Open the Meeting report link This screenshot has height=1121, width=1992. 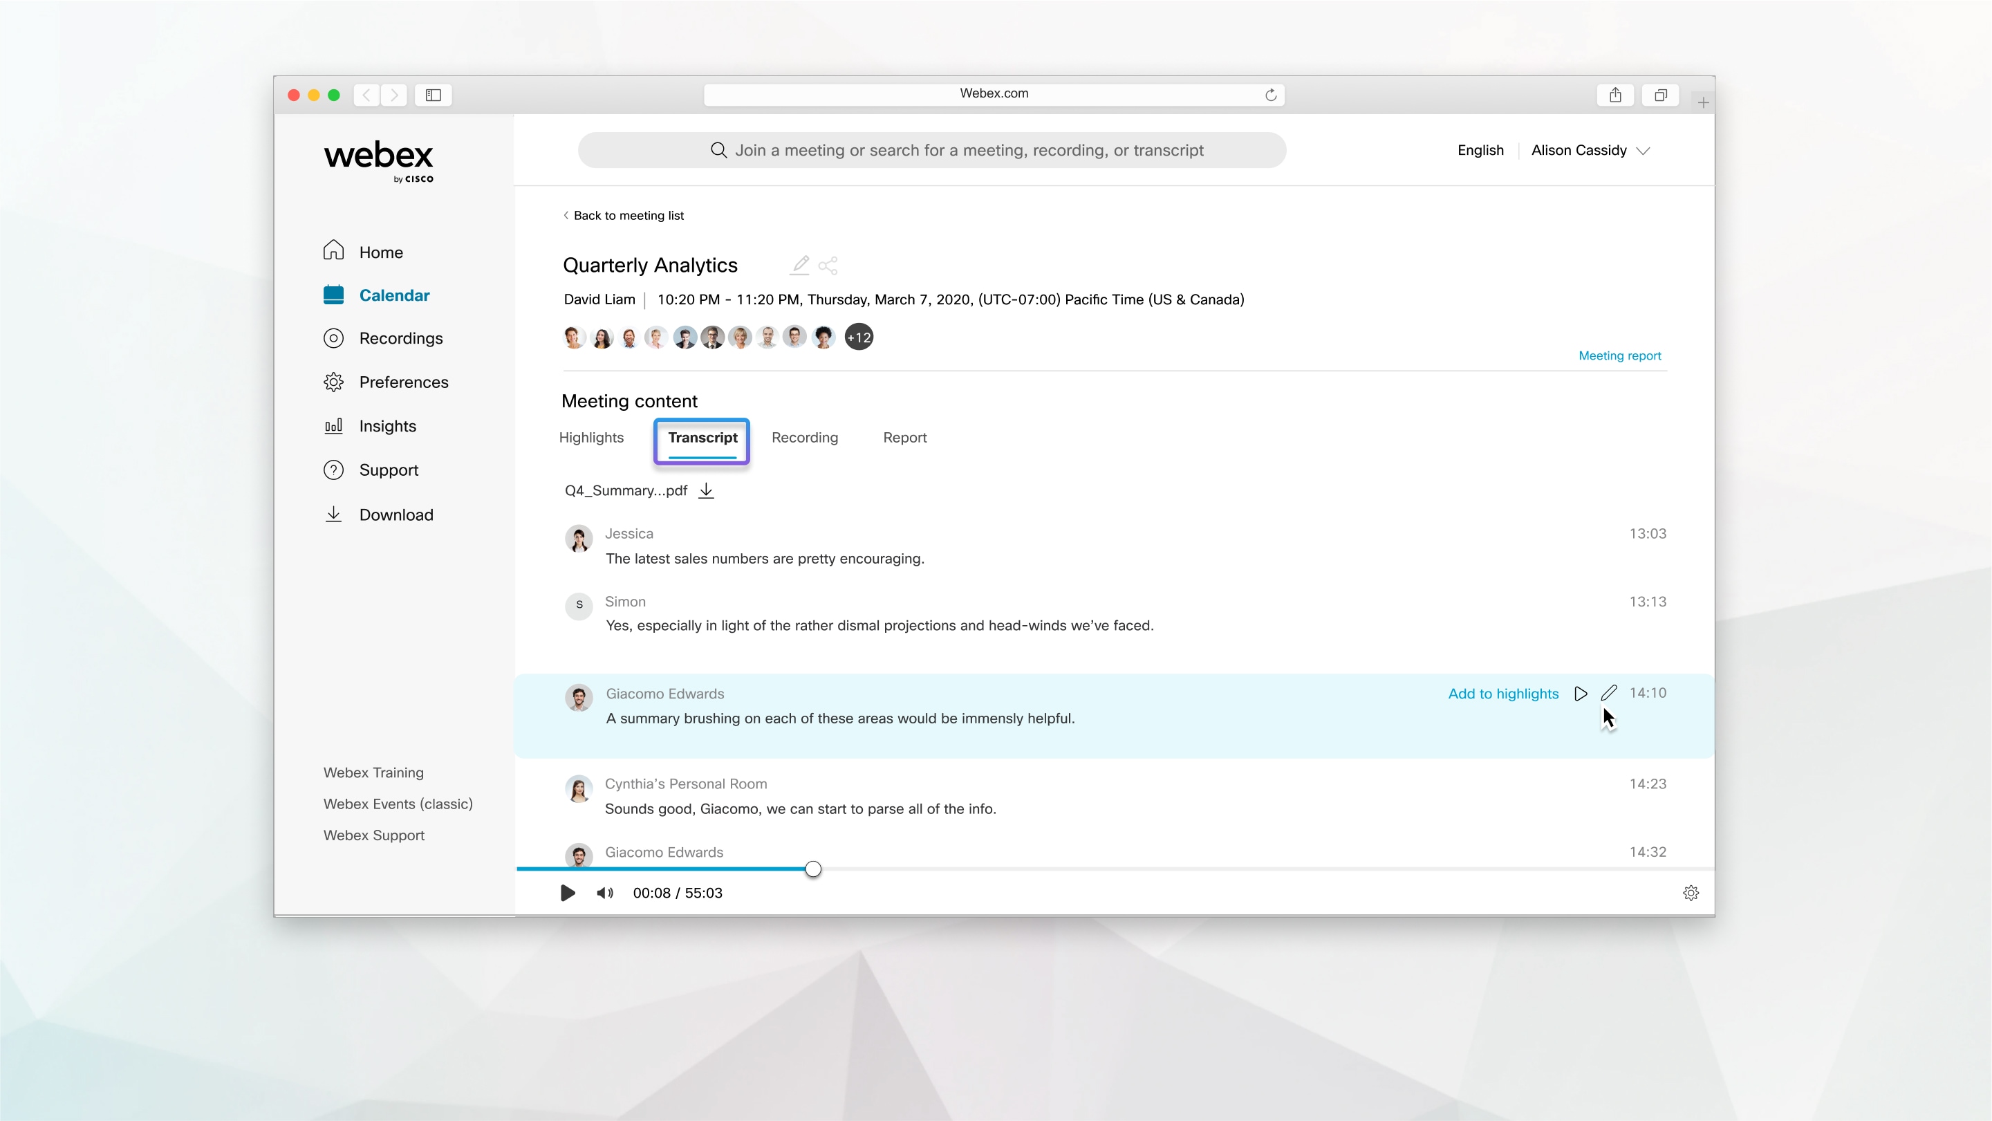coord(1619,355)
